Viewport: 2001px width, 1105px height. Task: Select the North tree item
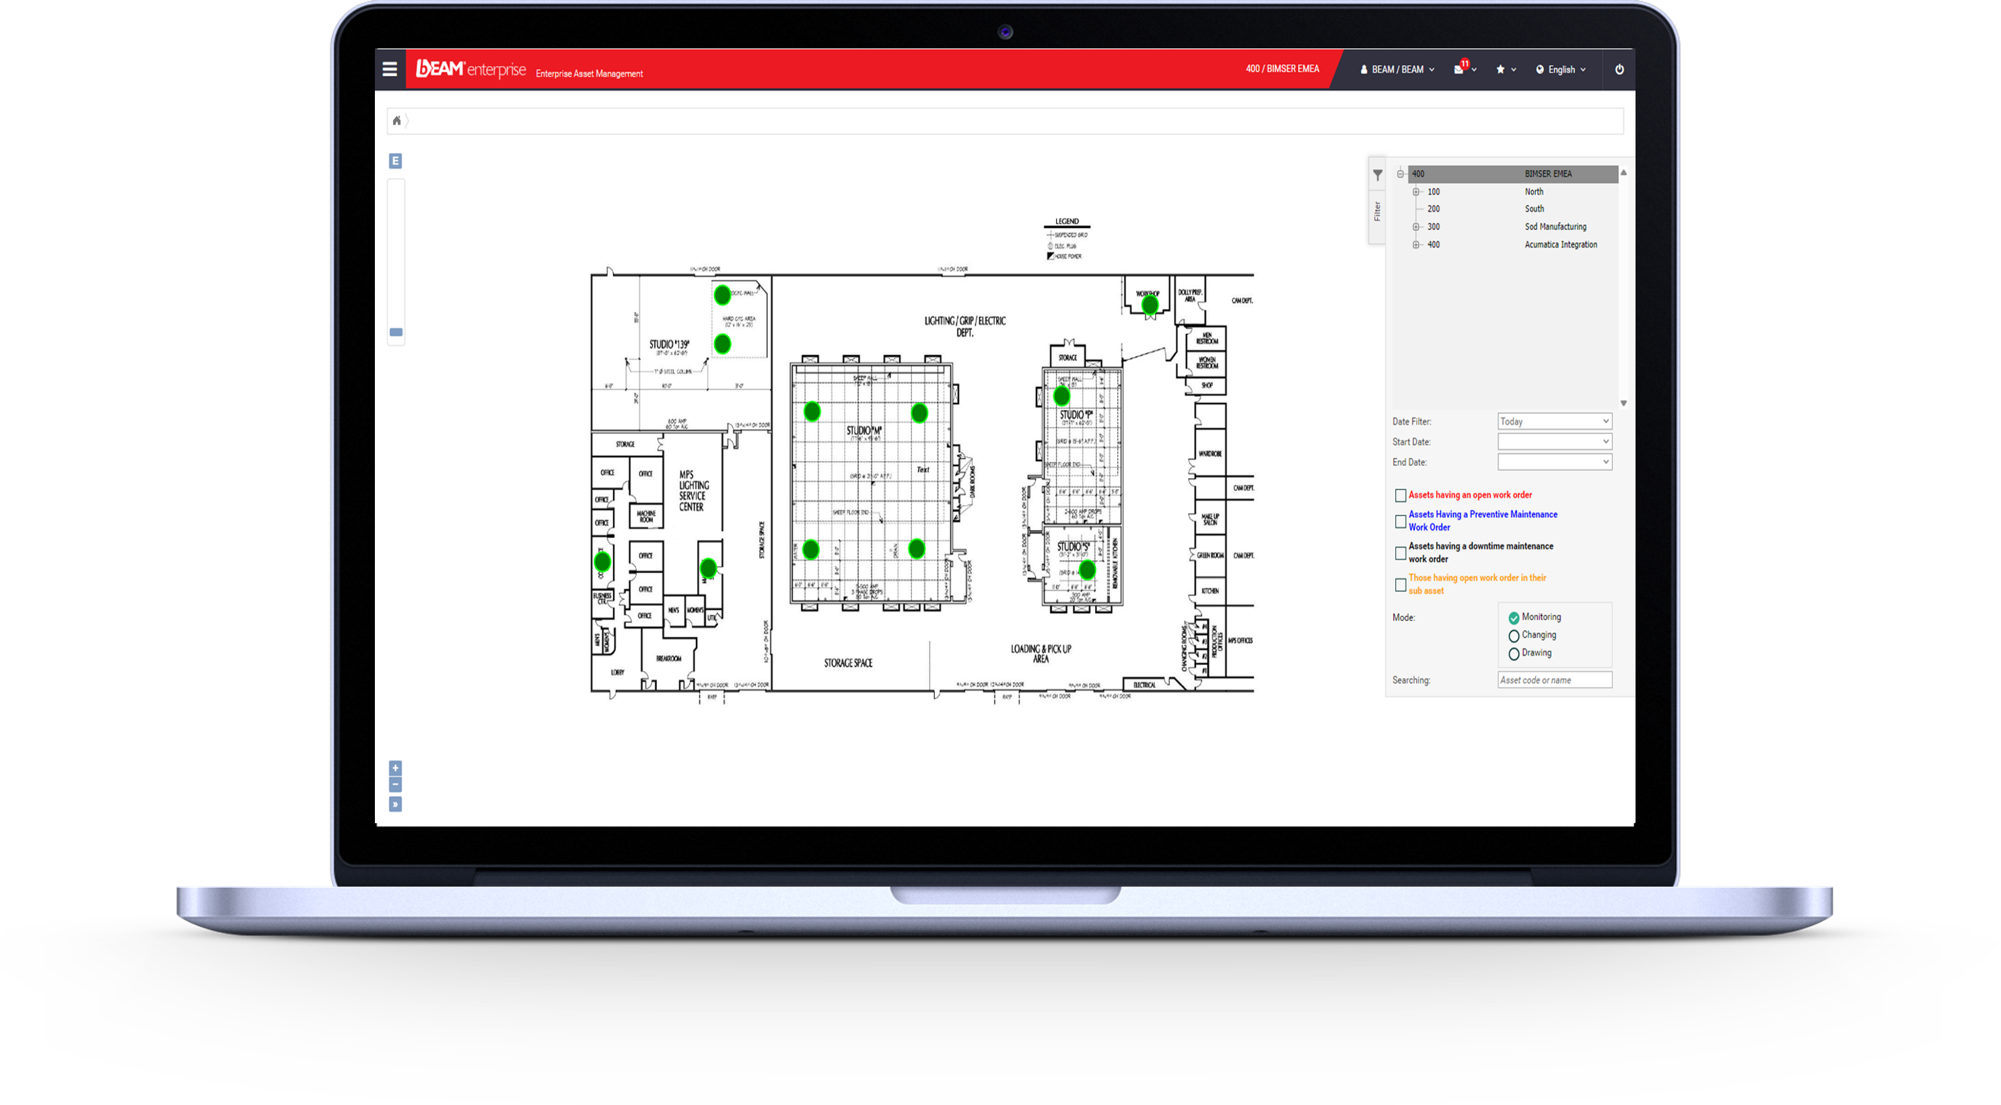pos(1534,192)
